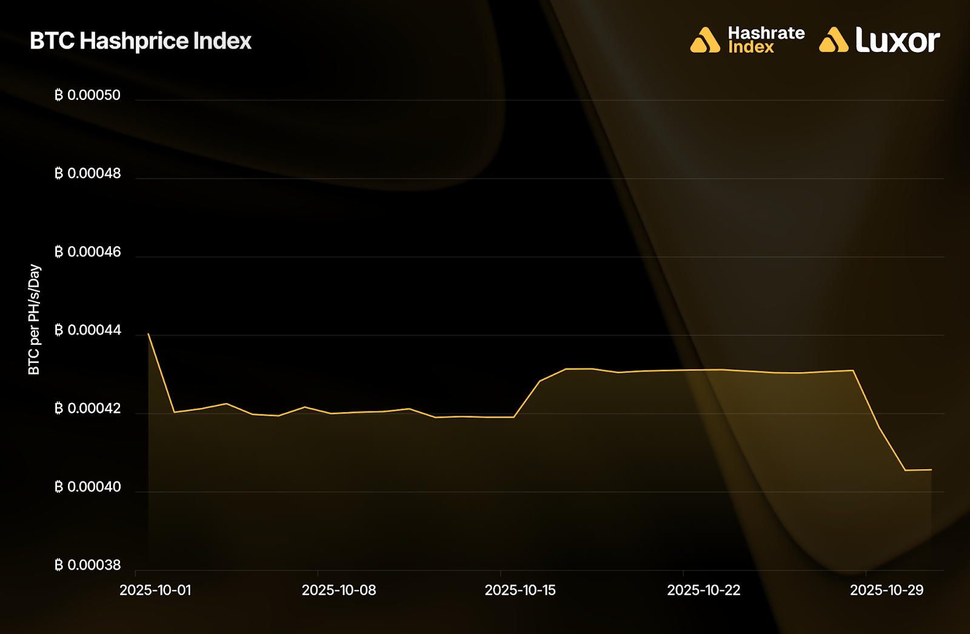970x634 pixels.
Task: Click the final endpoint of the hashprice line
Action: [x=931, y=470]
